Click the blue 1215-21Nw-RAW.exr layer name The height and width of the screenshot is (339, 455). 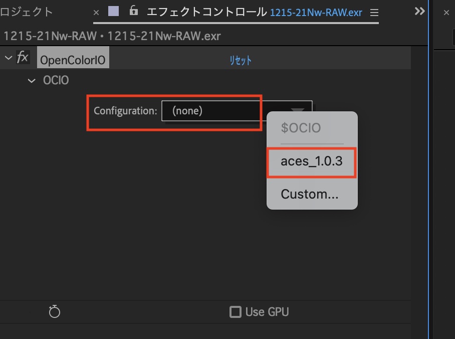pos(316,13)
